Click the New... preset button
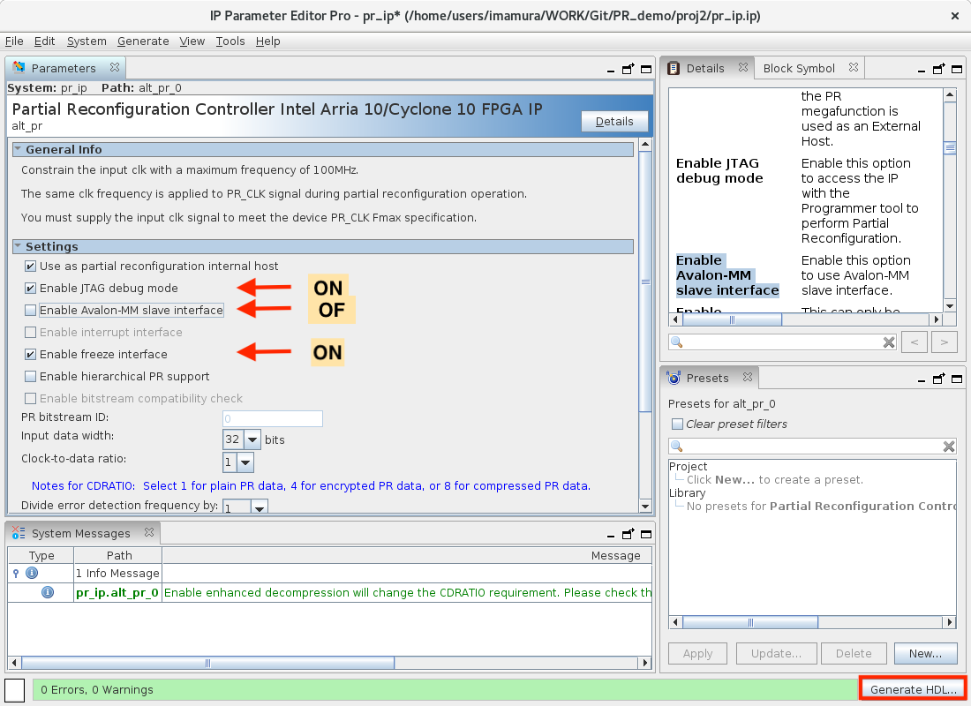 [925, 653]
